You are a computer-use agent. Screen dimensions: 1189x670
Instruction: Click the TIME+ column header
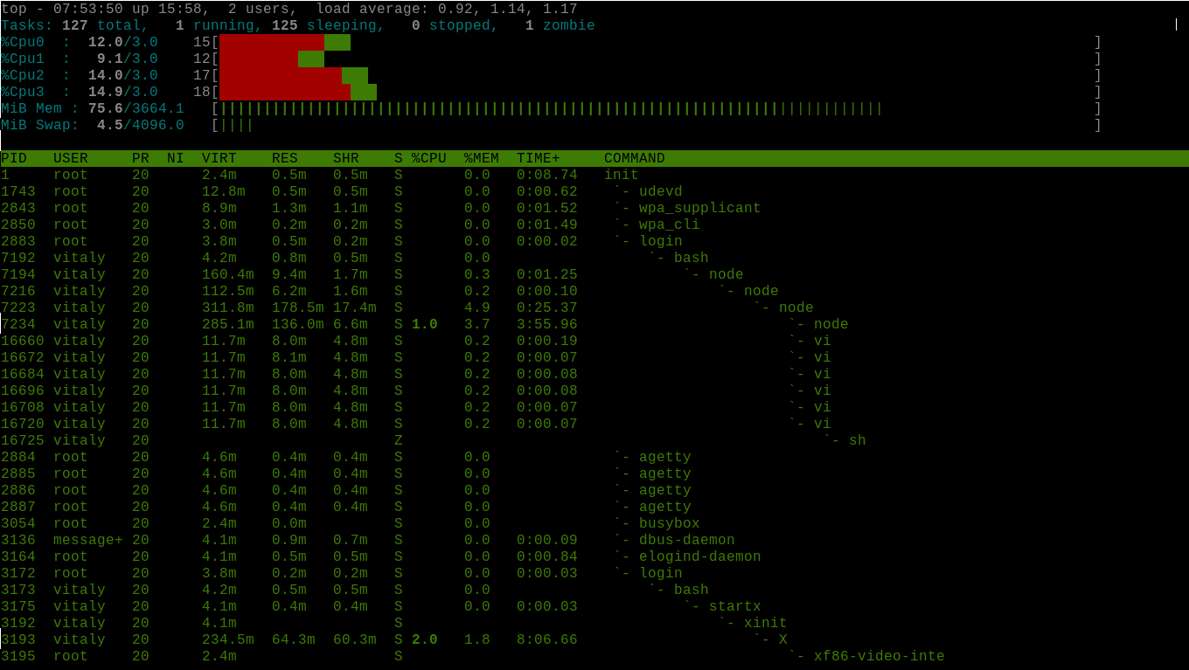538,158
